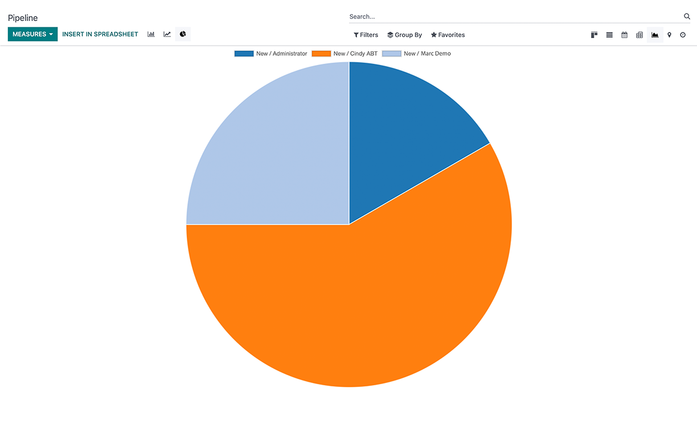Image resolution: width=697 pixels, height=432 pixels.
Task: Open the Favorites dropdown
Action: (448, 35)
